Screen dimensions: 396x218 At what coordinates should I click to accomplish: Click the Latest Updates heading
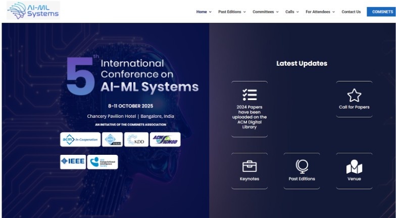click(x=302, y=64)
